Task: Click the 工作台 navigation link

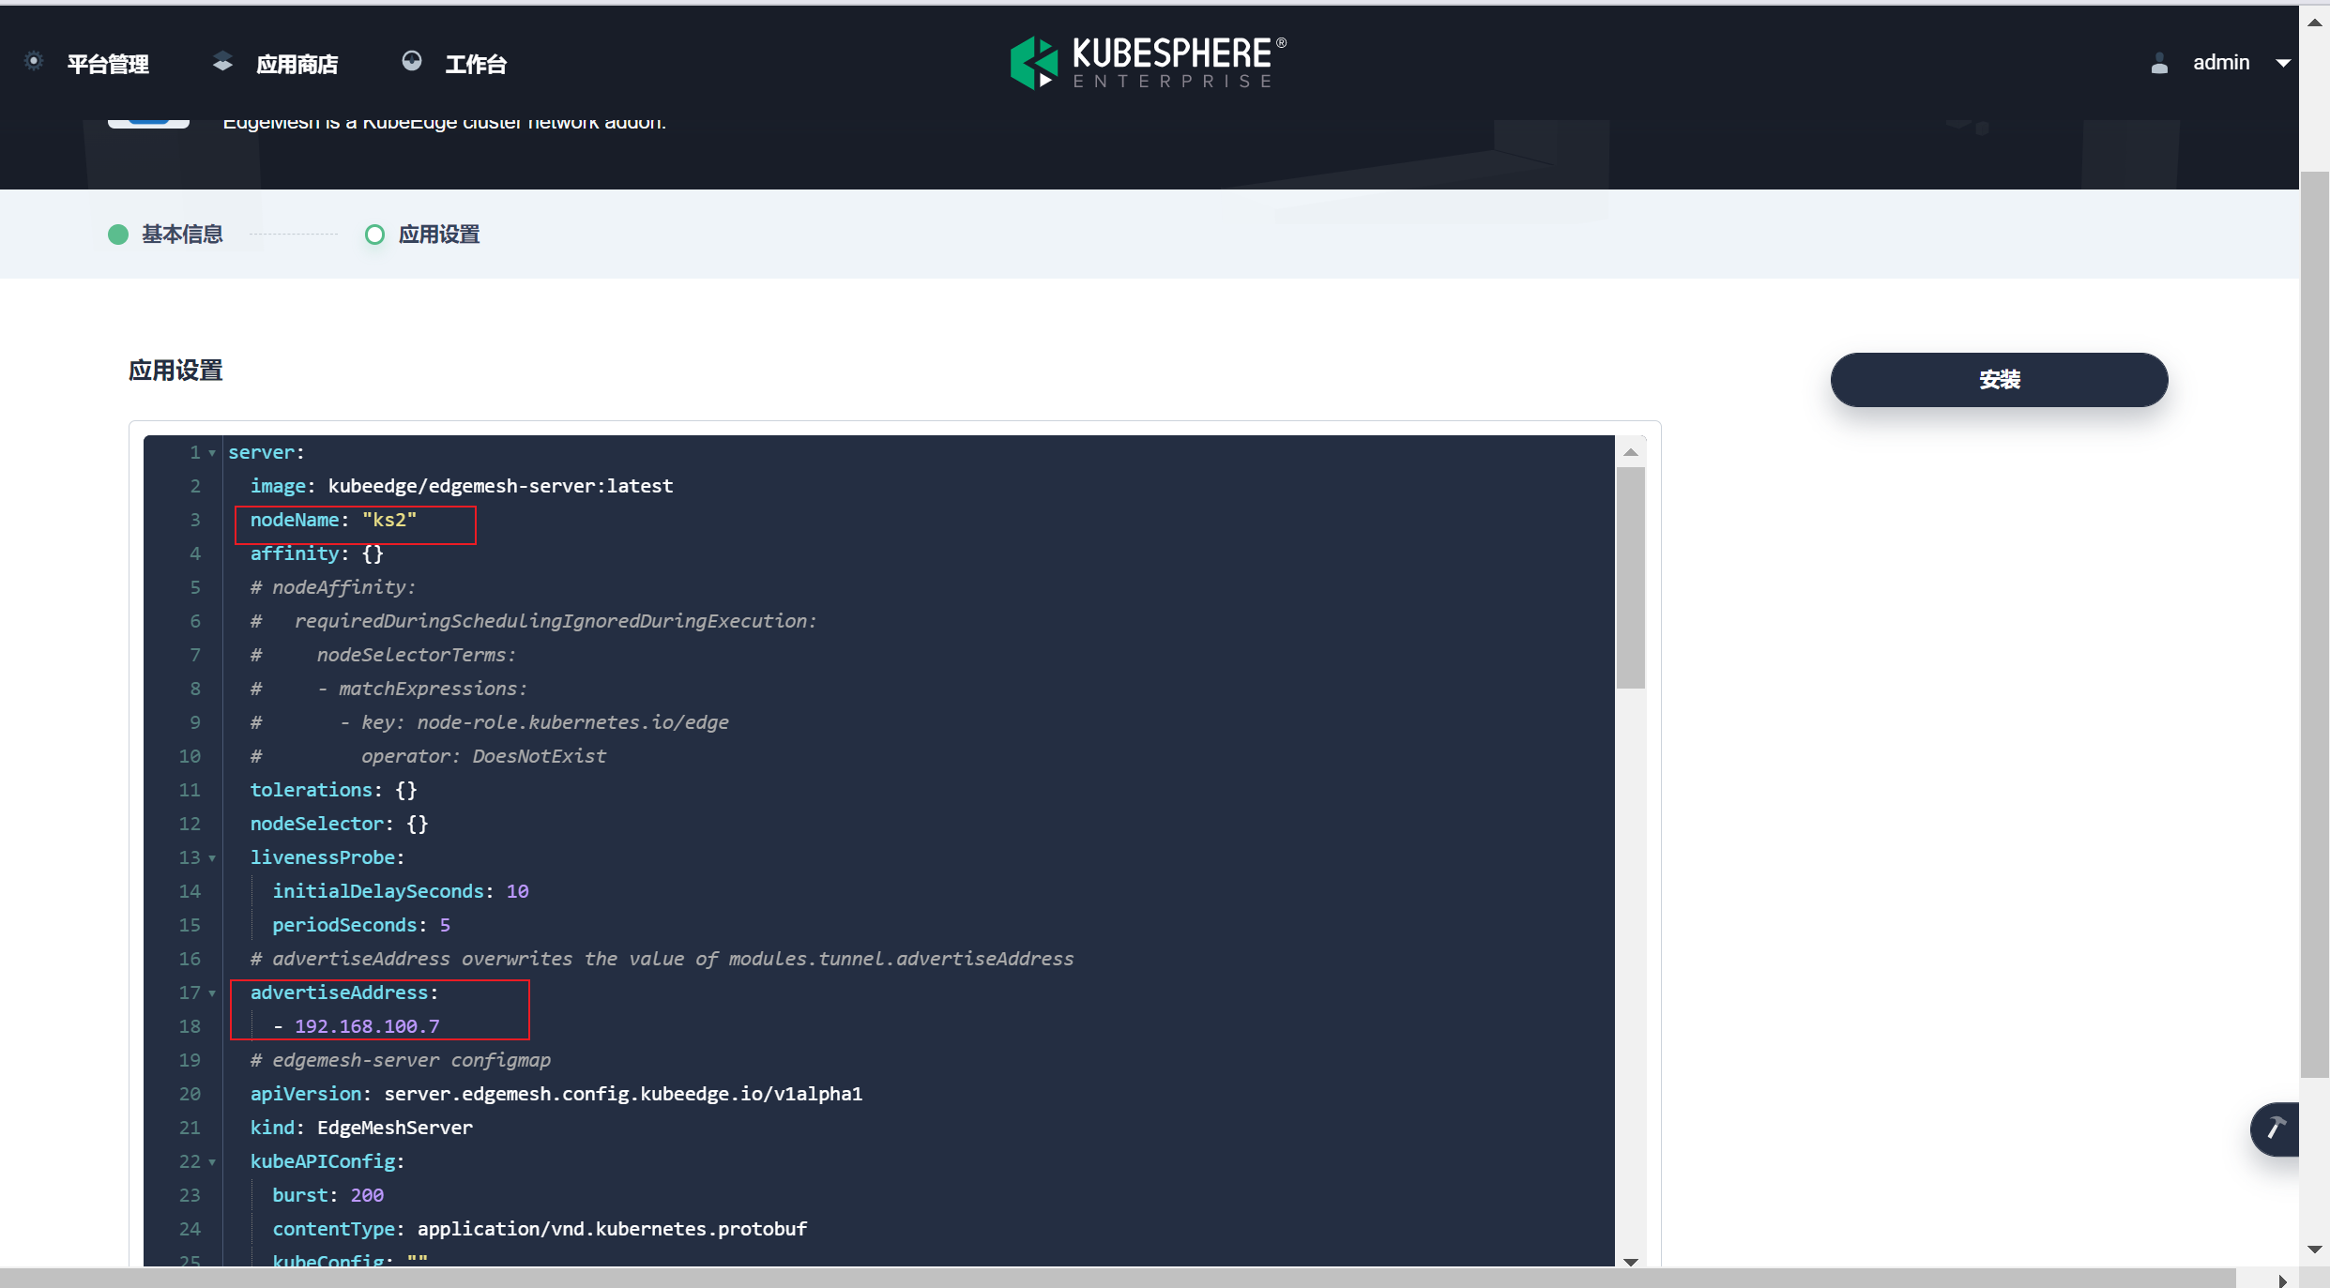Action: click(476, 64)
